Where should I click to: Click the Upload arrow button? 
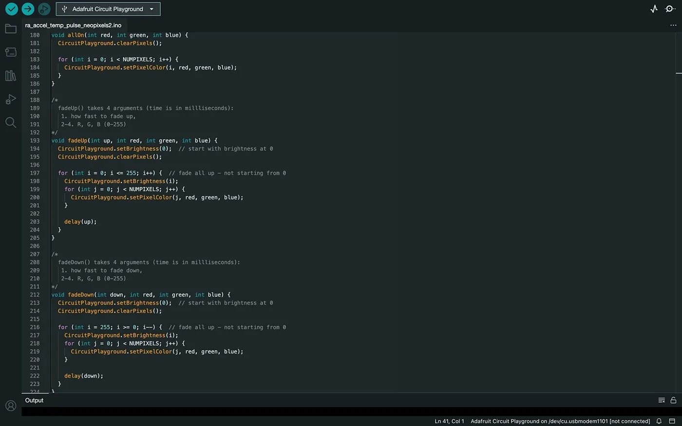28,9
